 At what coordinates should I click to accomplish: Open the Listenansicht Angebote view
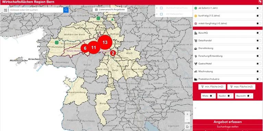coord(110,10)
